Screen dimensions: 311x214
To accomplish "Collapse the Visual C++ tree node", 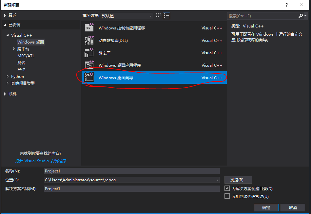I will coord(8,35).
